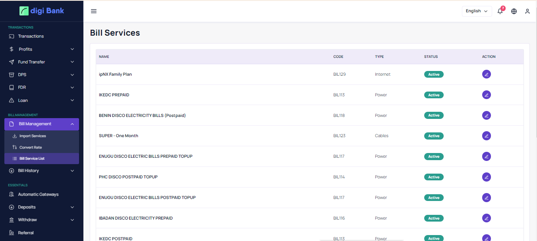The width and height of the screenshot is (537, 241).
Task: Click the globe icon in header
Action: tap(514, 11)
